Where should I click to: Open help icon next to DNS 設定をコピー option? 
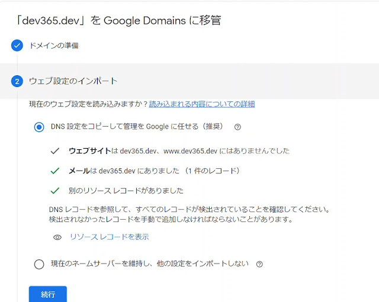(237, 127)
